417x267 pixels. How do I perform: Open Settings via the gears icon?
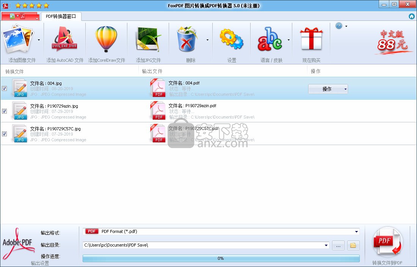pyautogui.click(x=231, y=39)
